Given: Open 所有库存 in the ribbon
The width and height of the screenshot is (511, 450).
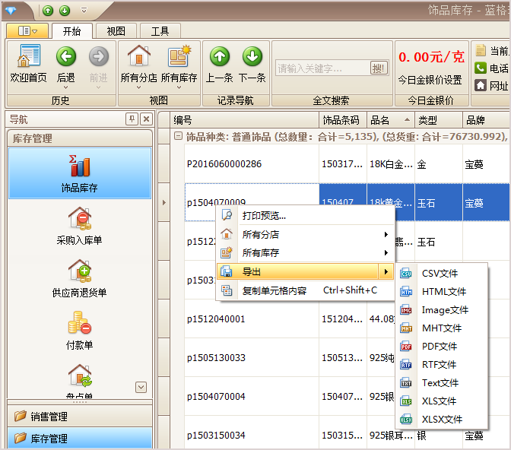Looking at the screenshot, I should click(179, 63).
